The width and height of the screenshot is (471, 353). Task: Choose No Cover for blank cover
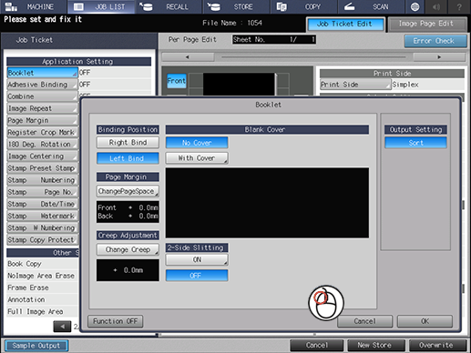click(x=197, y=143)
